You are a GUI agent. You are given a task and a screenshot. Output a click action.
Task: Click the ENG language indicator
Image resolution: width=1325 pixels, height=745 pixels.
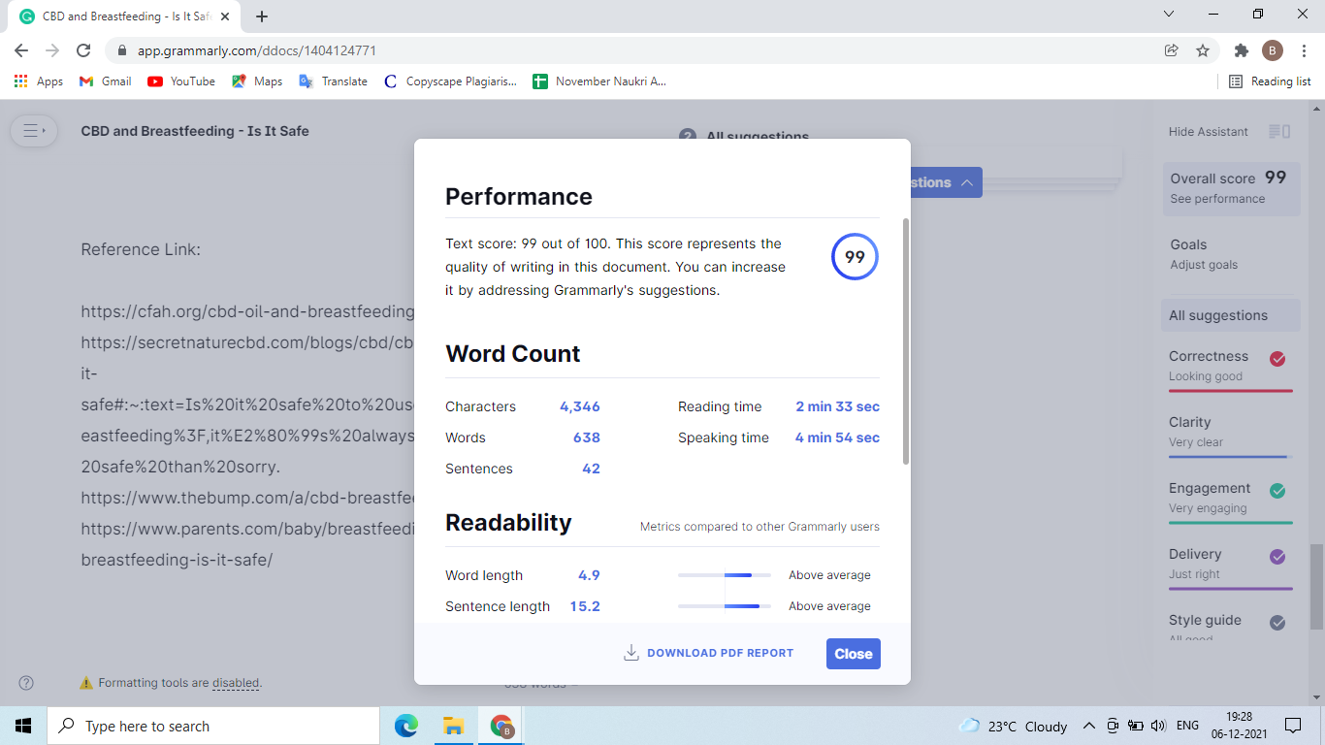pos(1187,726)
